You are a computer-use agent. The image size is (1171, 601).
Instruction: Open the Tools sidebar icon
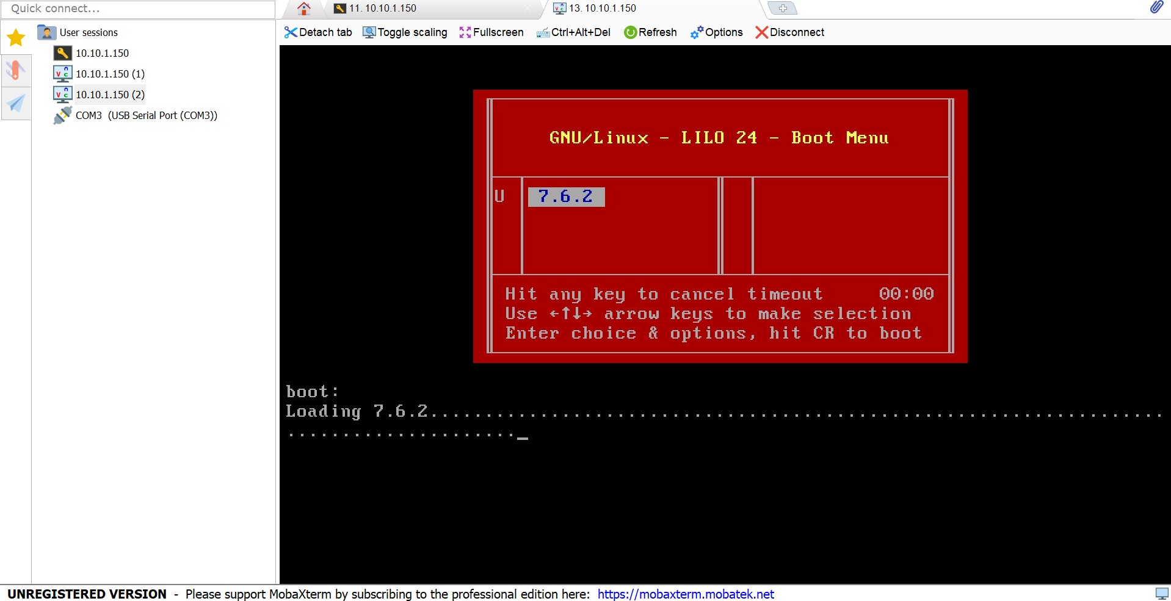[16, 70]
